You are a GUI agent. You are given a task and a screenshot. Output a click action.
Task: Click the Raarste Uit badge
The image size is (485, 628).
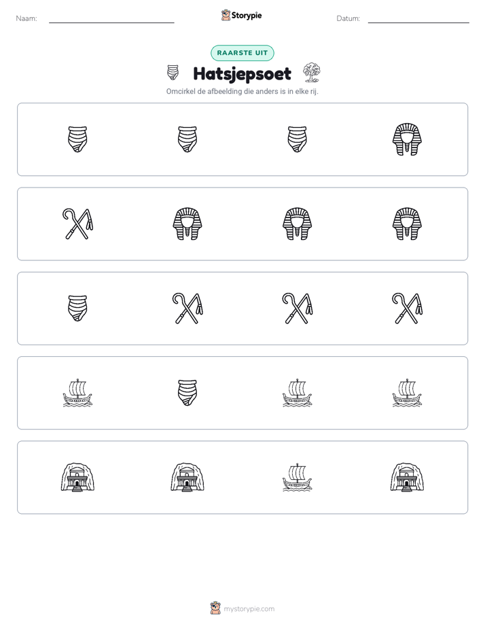242,53
